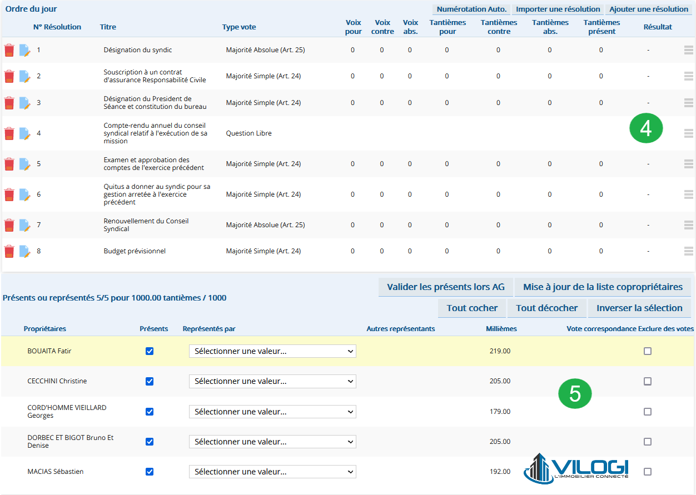696x495 pixels.
Task: Click reorder handle of Question Libre row
Action: click(x=689, y=133)
